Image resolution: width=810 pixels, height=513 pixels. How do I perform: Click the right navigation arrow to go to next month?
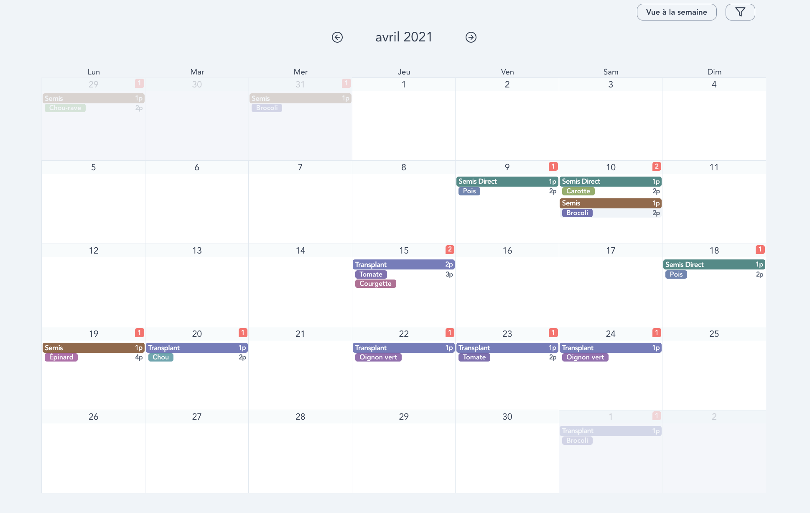(471, 37)
